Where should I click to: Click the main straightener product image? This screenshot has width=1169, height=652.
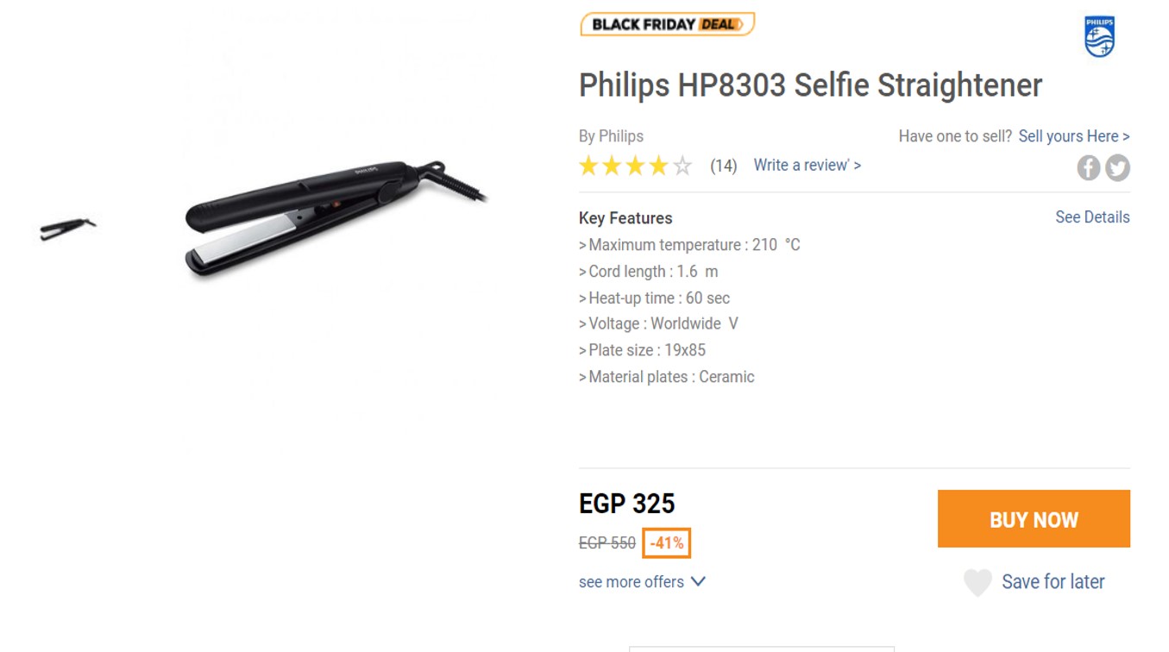point(336,219)
